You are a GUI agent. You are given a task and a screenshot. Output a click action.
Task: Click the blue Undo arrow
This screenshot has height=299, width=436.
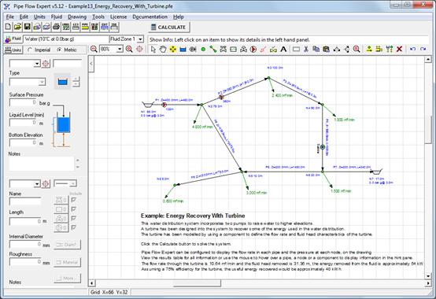click(x=413, y=50)
